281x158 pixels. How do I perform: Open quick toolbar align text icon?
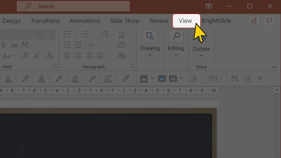click(x=213, y=78)
